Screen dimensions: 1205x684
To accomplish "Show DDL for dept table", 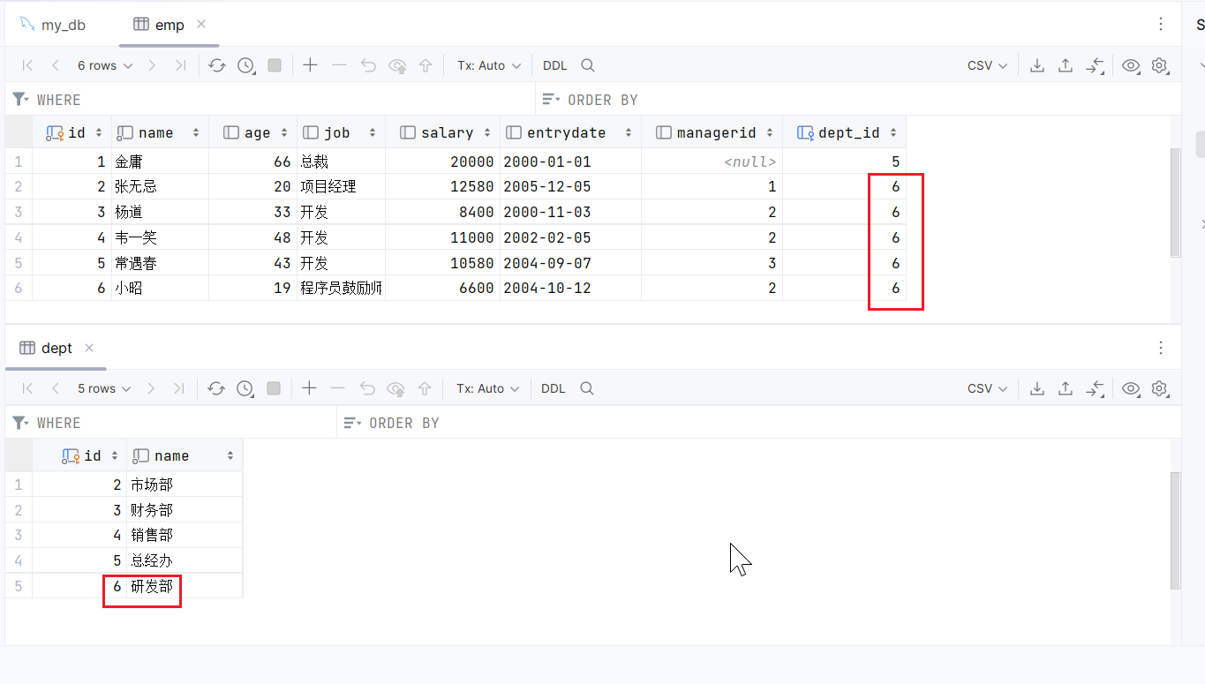I will [554, 388].
